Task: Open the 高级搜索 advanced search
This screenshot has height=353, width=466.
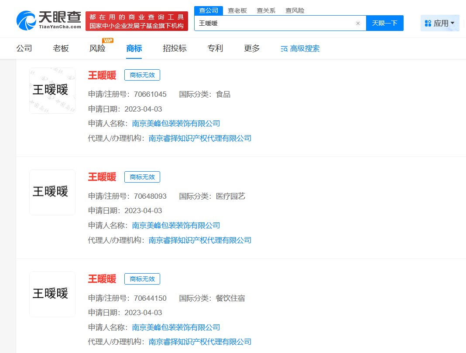Action: pyautogui.click(x=300, y=49)
